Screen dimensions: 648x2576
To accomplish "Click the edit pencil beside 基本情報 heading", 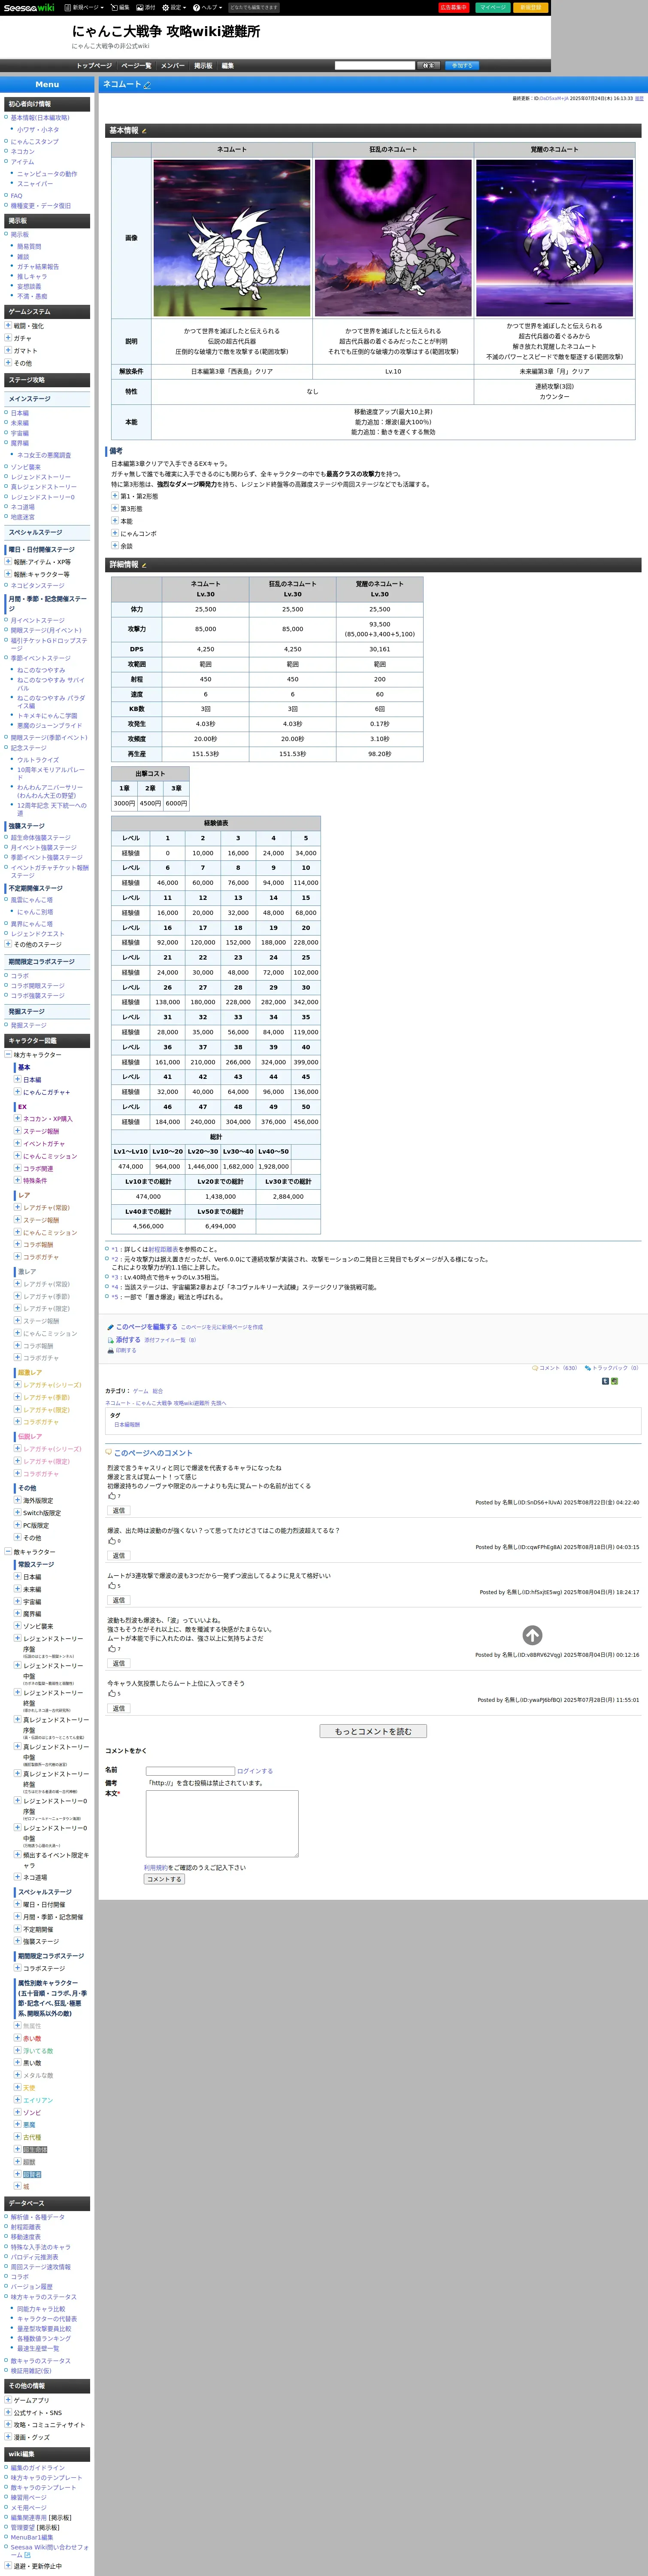I will [144, 131].
